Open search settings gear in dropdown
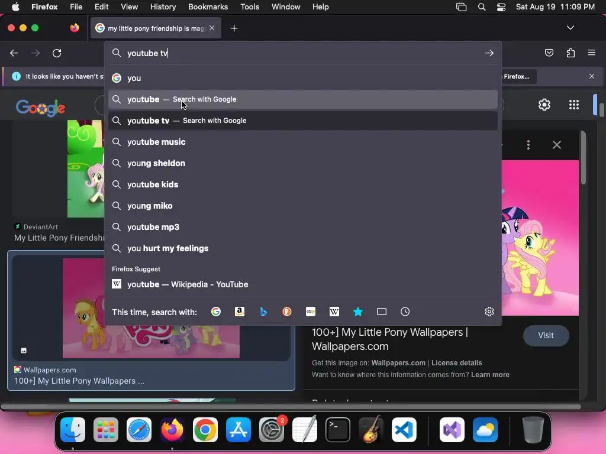Viewport: 606px width, 454px height. tap(489, 312)
